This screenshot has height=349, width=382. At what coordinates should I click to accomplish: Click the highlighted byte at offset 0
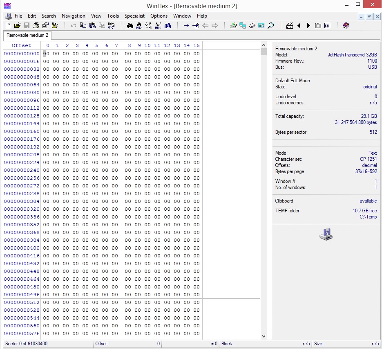click(46, 54)
